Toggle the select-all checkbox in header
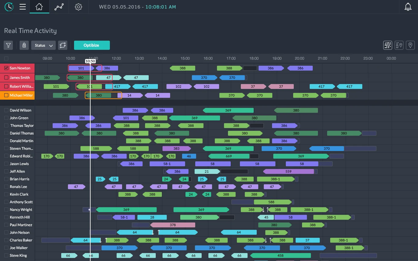This screenshot has height=261, width=418. 6,58
